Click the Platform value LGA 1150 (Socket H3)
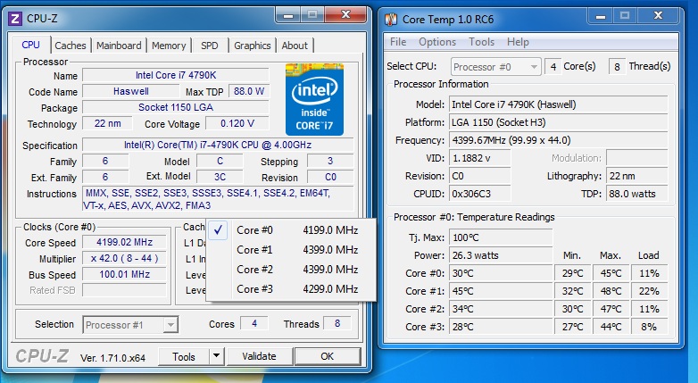This screenshot has height=383, width=698. click(x=558, y=122)
